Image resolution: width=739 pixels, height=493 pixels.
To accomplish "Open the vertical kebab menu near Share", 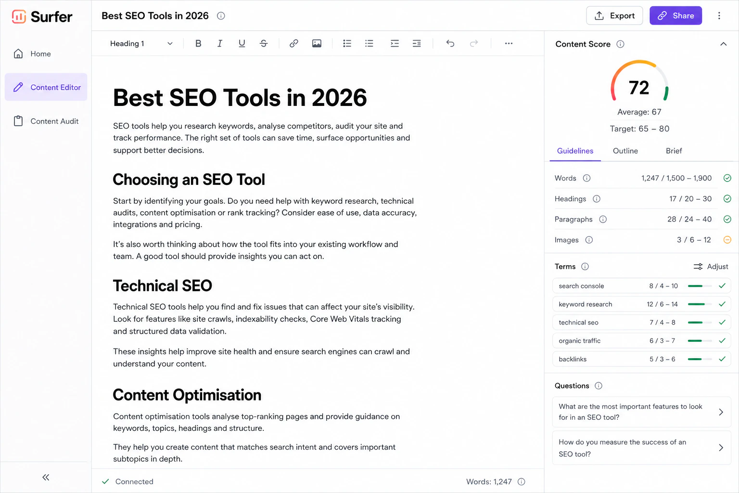I will (x=719, y=15).
